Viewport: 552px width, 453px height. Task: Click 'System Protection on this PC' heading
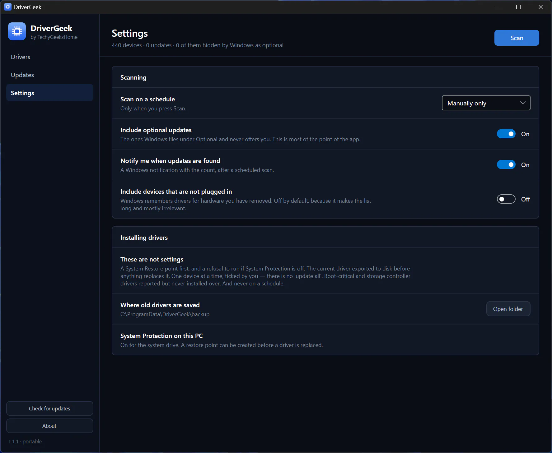[161, 336]
